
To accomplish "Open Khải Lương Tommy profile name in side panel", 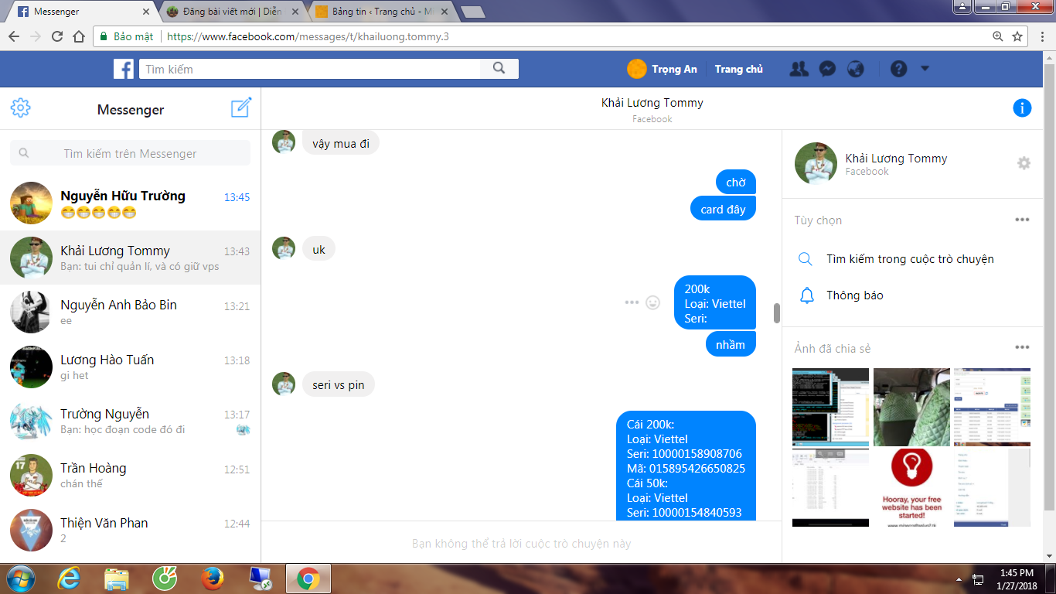I will 896,159.
